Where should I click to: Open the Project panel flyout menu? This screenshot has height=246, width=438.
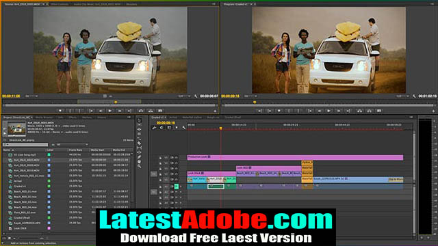[x=129, y=118]
